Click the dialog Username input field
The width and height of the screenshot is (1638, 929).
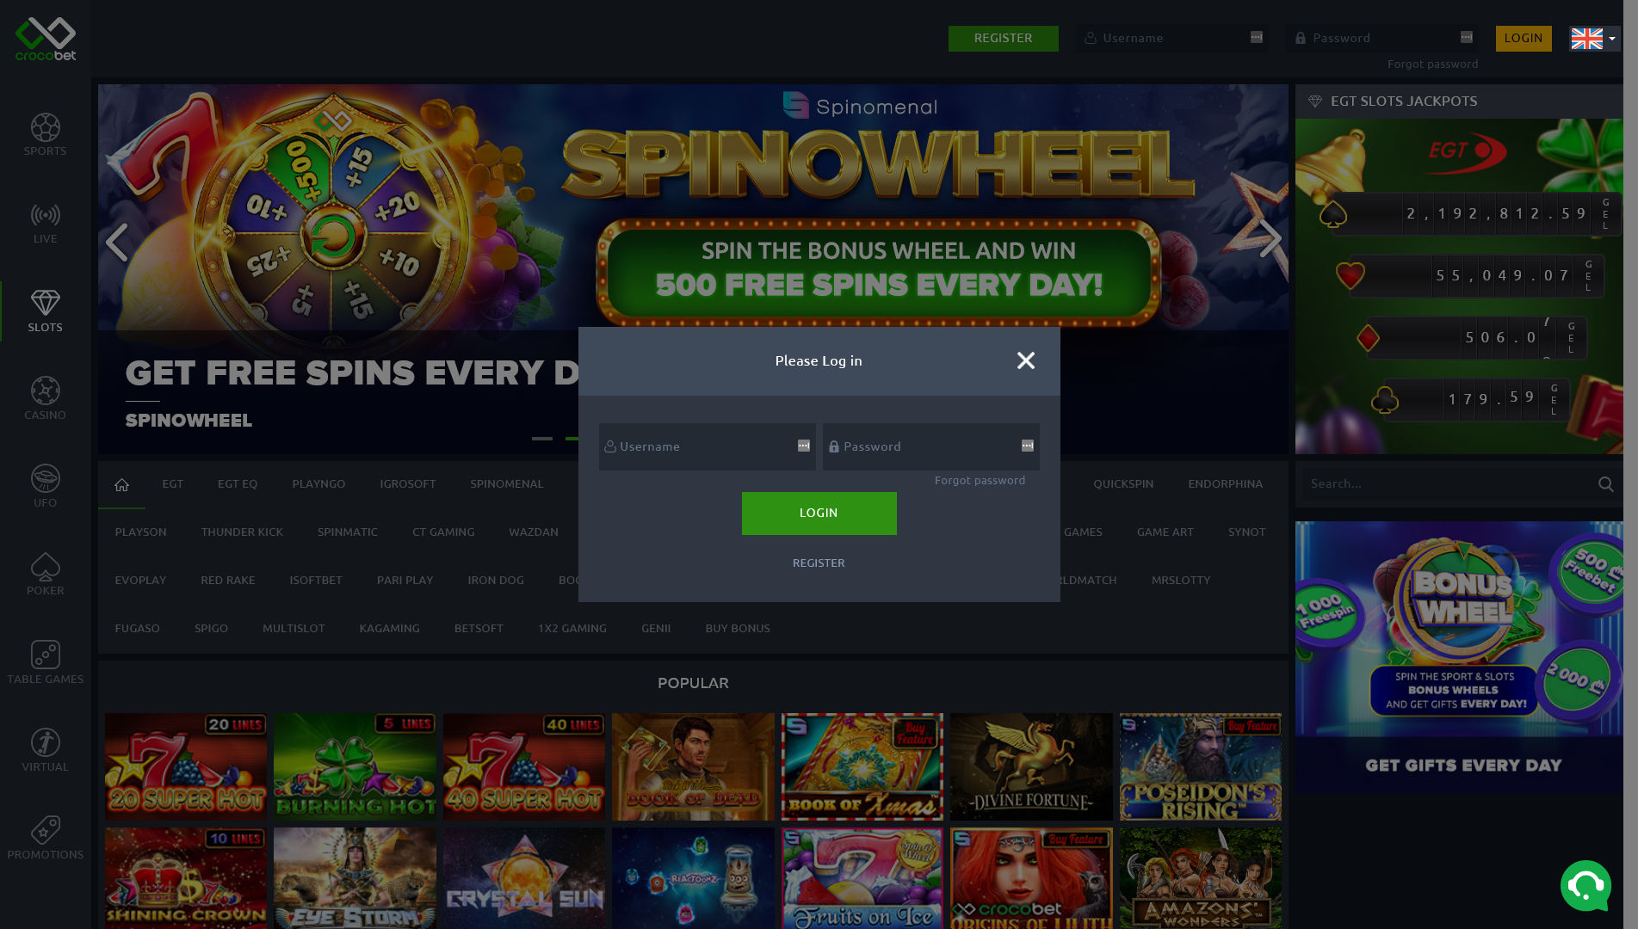click(707, 446)
